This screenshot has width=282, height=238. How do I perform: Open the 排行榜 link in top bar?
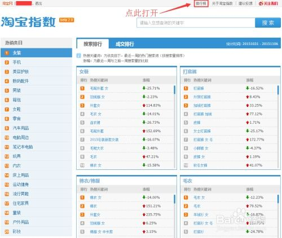click(201, 3)
